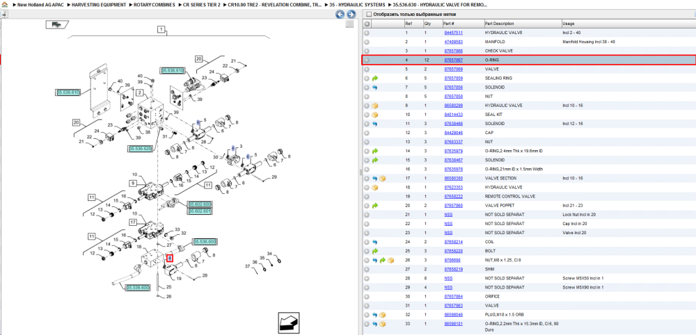Click the green arrow on row 15 SOLENOID
The height and width of the screenshot is (335, 696).
pos(375,160)
